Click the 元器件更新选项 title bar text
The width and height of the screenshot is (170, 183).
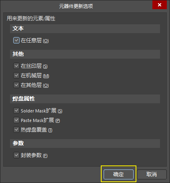point(76,6)
